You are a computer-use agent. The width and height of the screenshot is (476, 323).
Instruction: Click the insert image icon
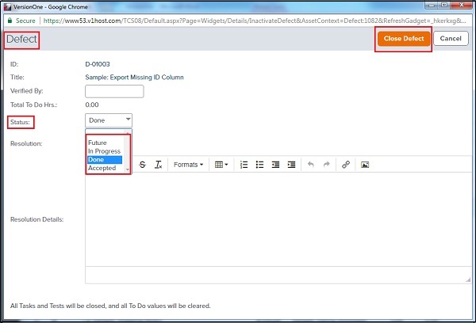pyautogui.click(x=365, y=165)
